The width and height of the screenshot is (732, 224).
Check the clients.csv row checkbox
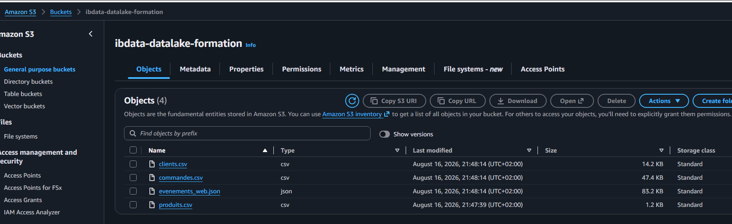pos(133,164)
